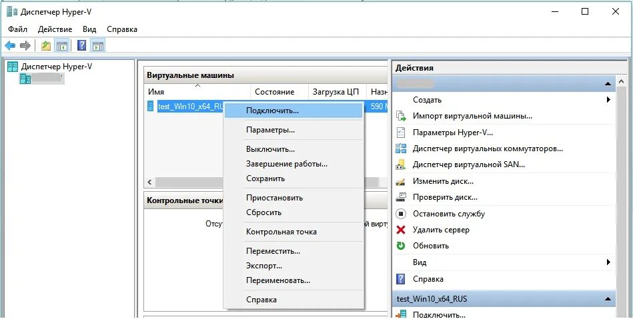Click the Параметры Hyper-V icon
Viewport: 633px width, 319px height.
(400, 133)
